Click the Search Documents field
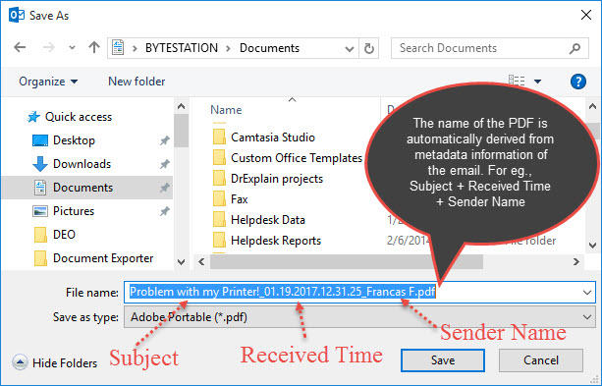This screenshot has height=386, width=602. [x=489, y=48]
